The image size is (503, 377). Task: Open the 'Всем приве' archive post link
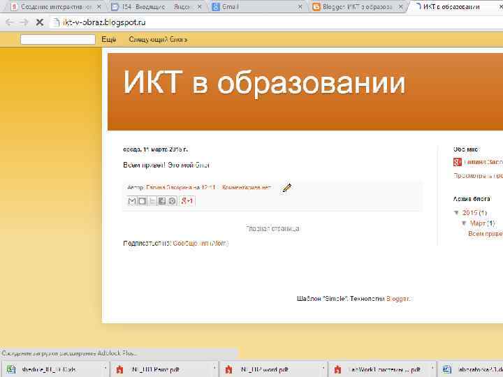pos(486,234)
